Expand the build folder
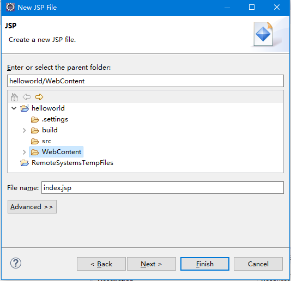 coord(25,130)
